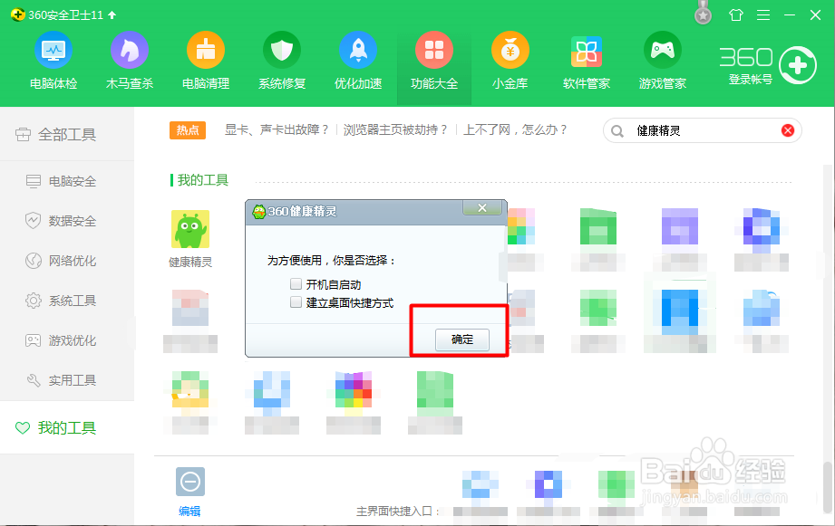The width and height of the screenshot is (835, 526).
Task: Click the 编辑 minus icon
Action: pos(190,482)
